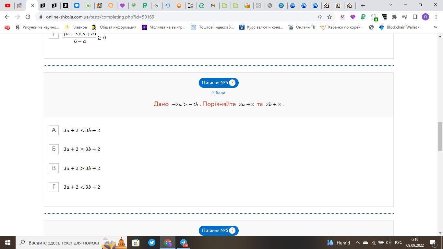Click the page vertical scrollbar thumb
The image size is (443, 249).
(440, 137)
